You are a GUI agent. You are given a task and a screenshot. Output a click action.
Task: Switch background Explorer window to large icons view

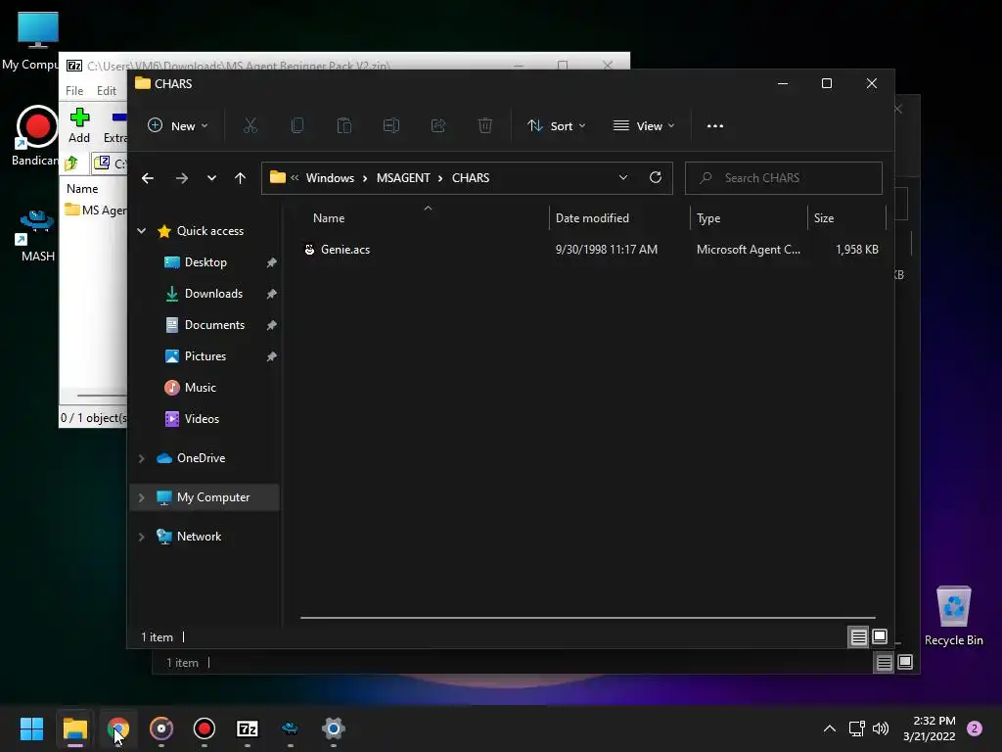pos(905,663)
